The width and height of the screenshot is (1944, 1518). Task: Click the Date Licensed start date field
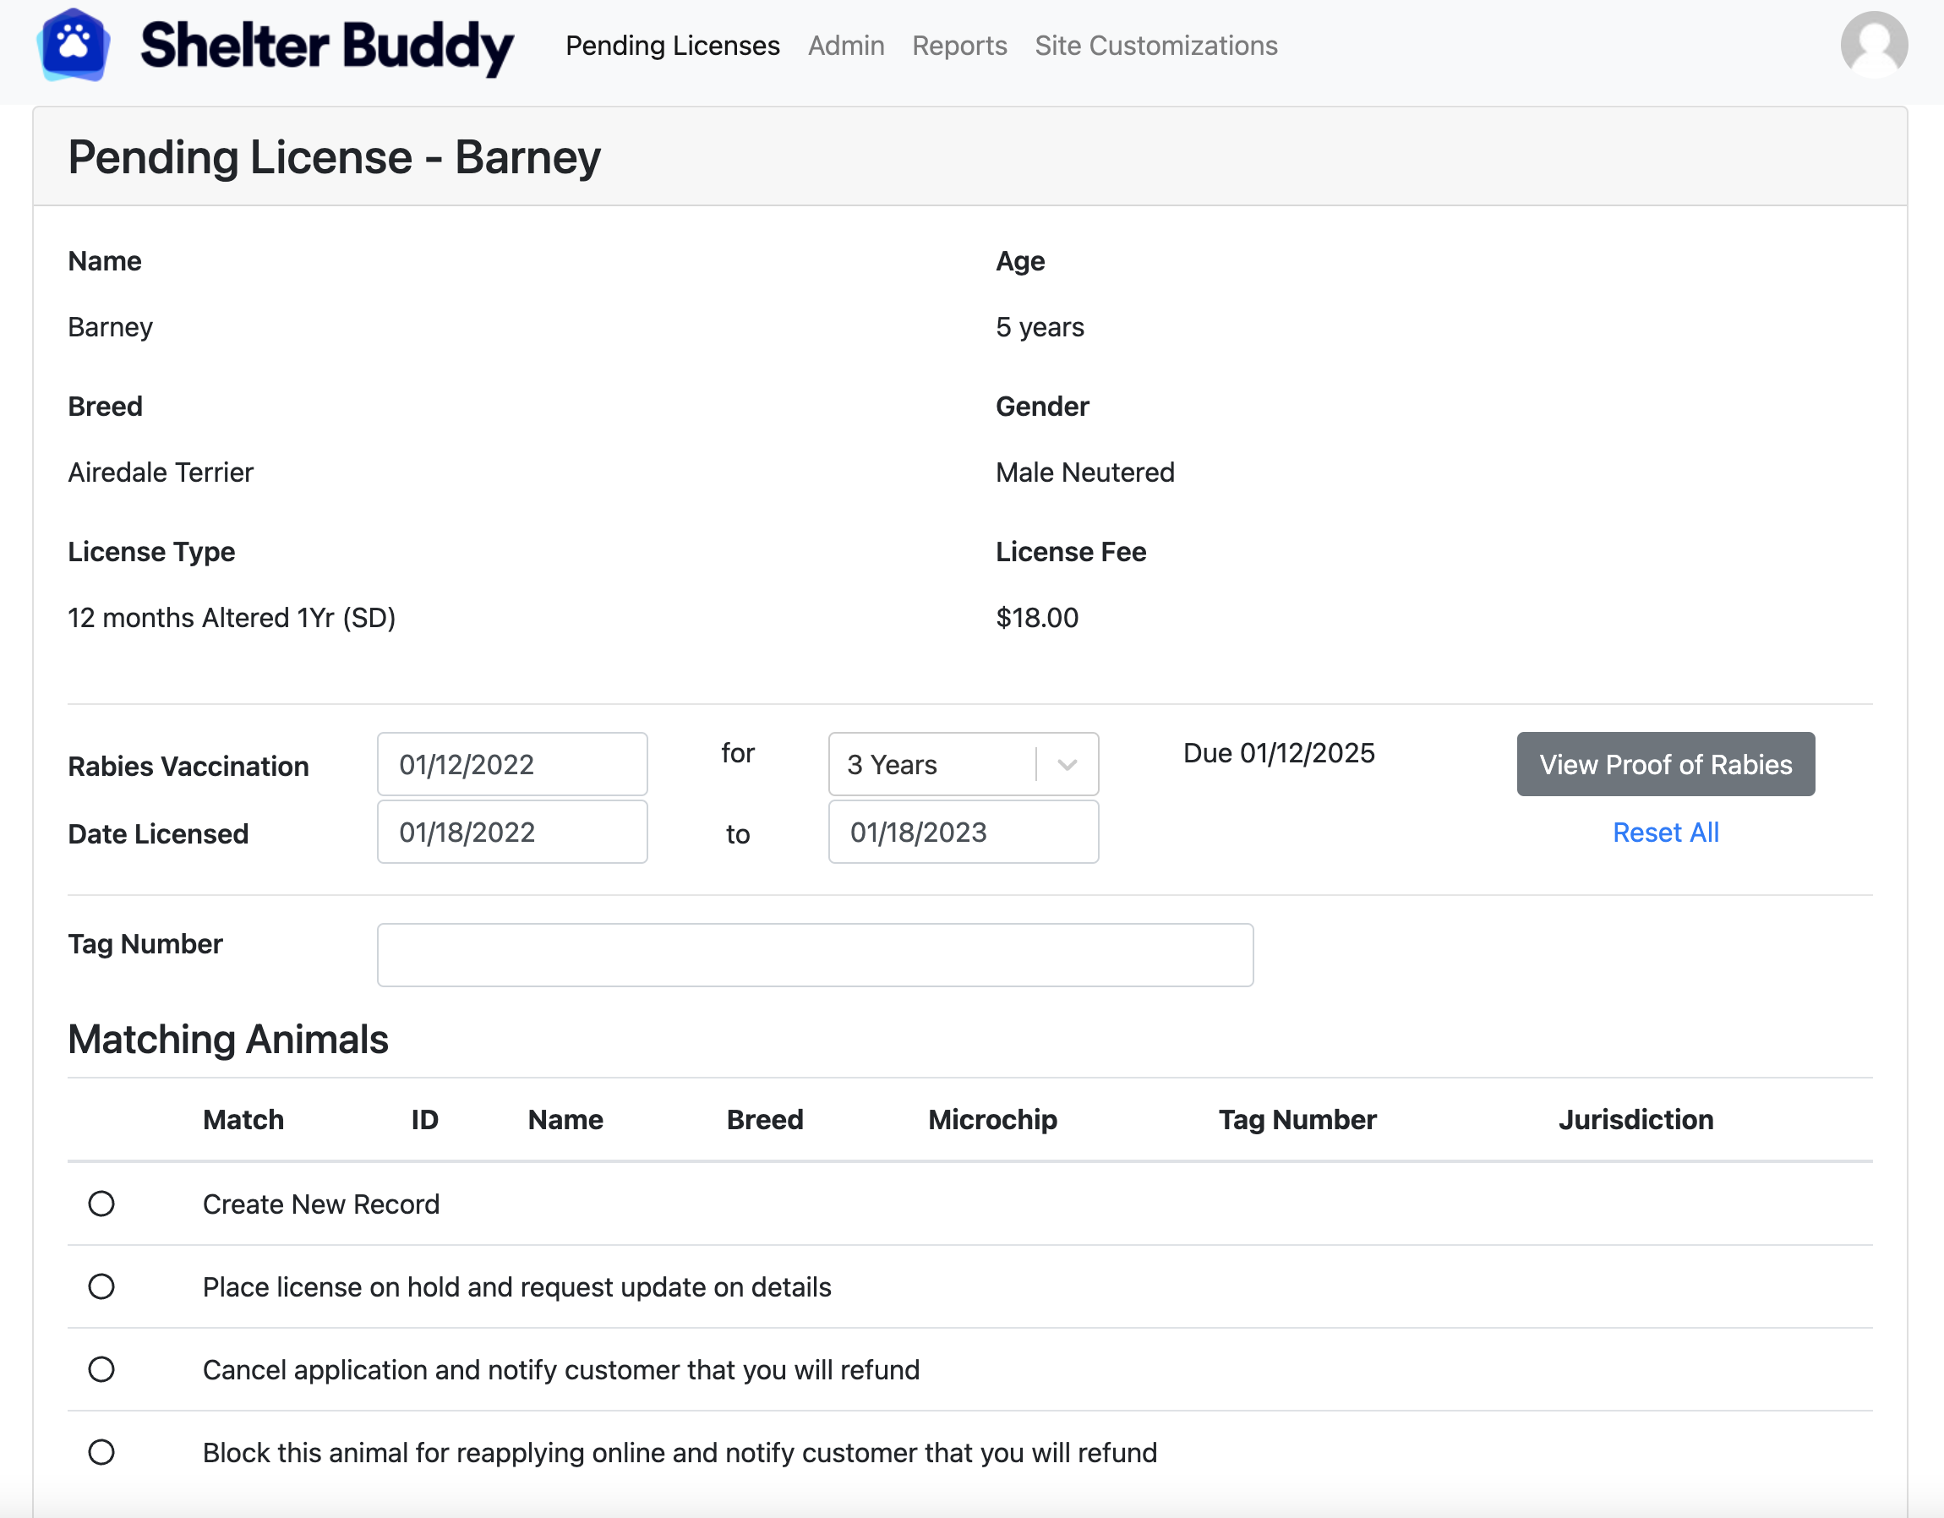(x=512, y=833)
